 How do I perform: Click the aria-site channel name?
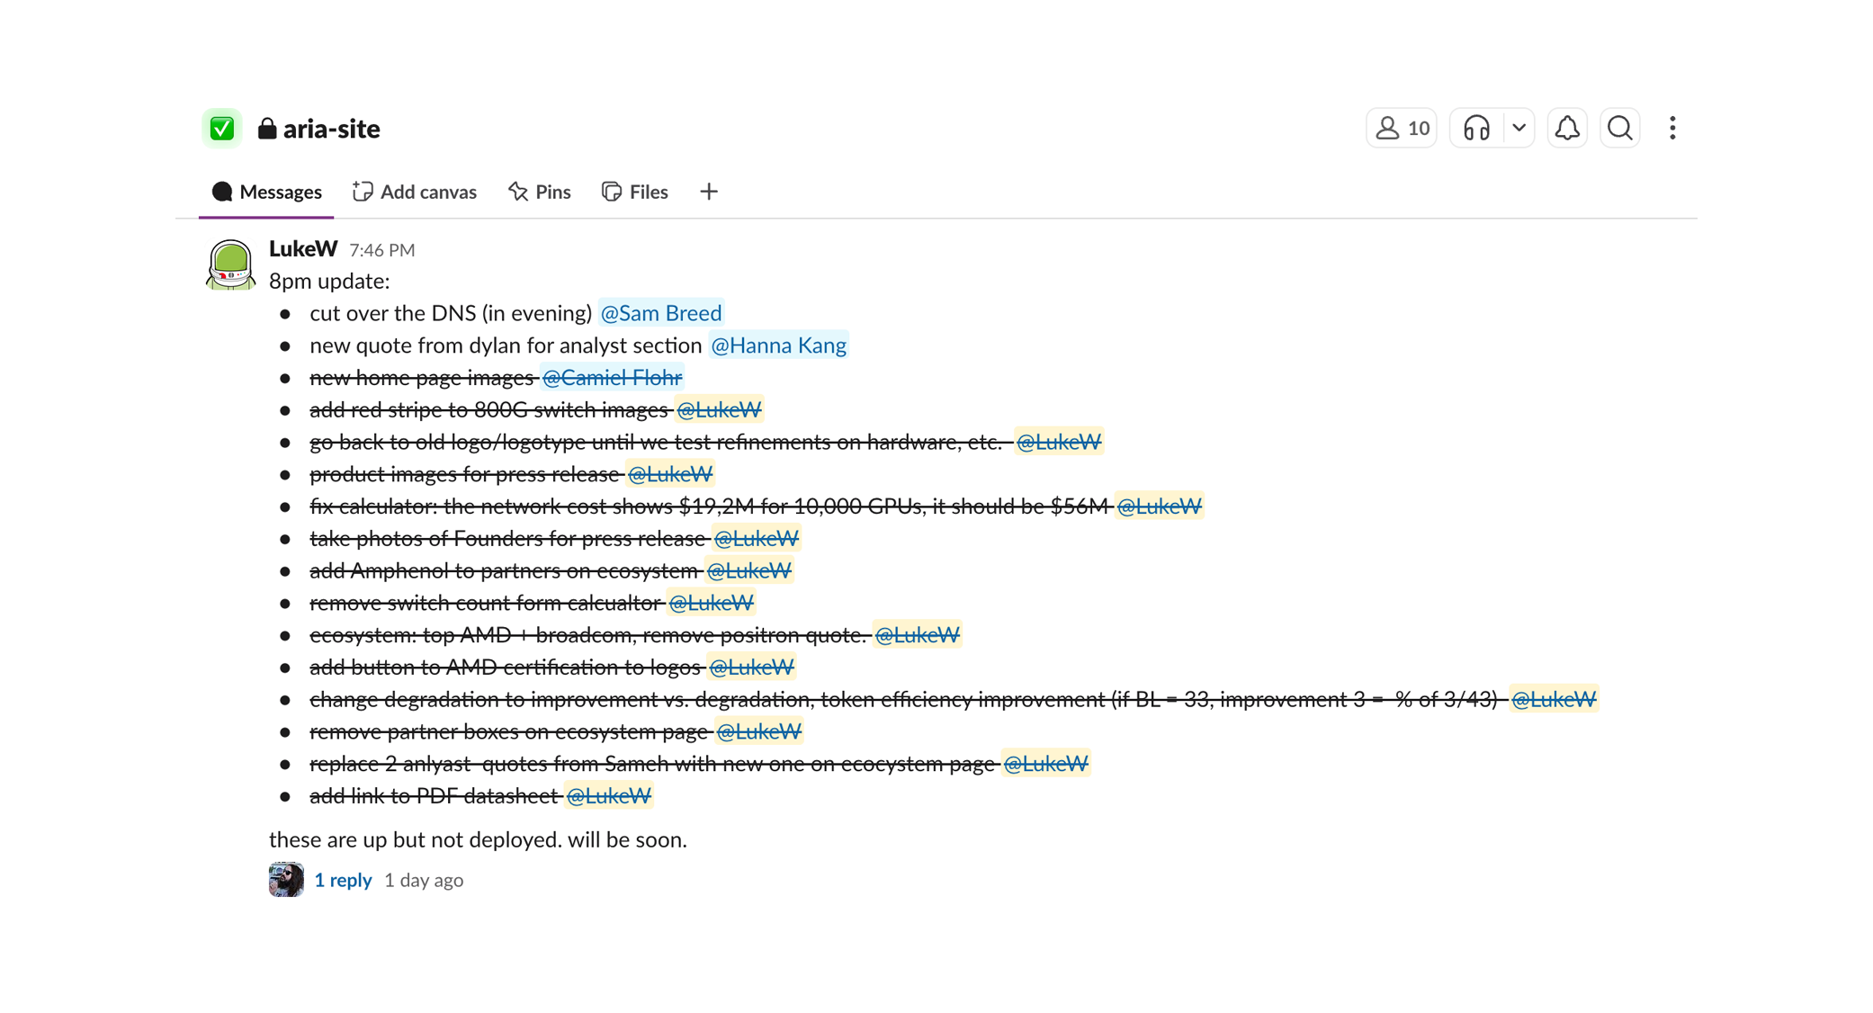[x=331, y=129]
